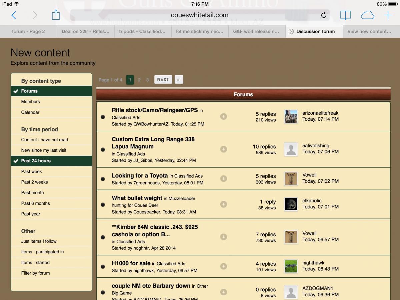Select the 'Past month' filter

[x=51, y=193]
